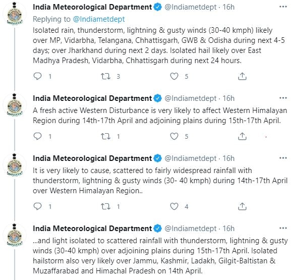Reply to the isolated rain and hail tweet
Viewport: 293px width, 280px height.
(37, 76)
